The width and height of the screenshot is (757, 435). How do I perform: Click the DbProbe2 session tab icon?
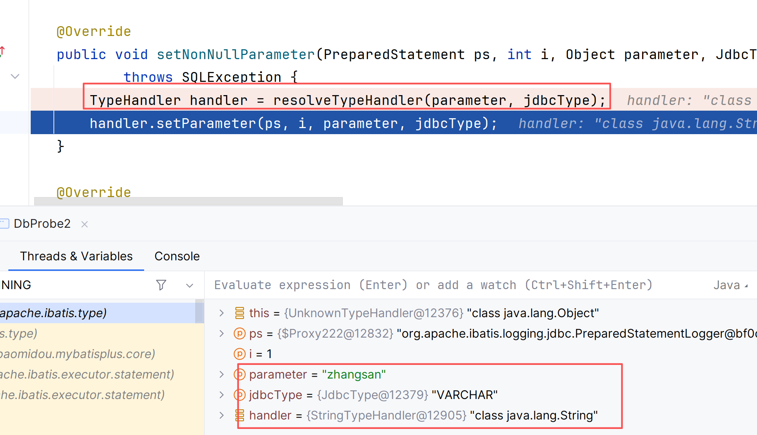(x=4, y=224)
